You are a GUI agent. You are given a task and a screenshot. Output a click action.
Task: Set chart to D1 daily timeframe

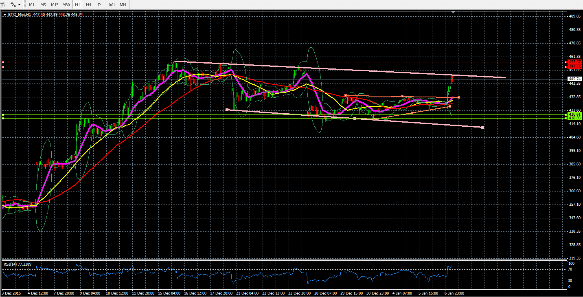pyautogui.click(x=100, y=4)
